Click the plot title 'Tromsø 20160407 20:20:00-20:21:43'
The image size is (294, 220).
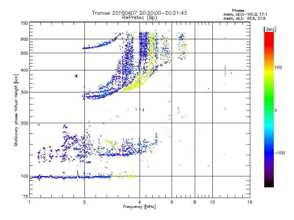pos(139,13)
